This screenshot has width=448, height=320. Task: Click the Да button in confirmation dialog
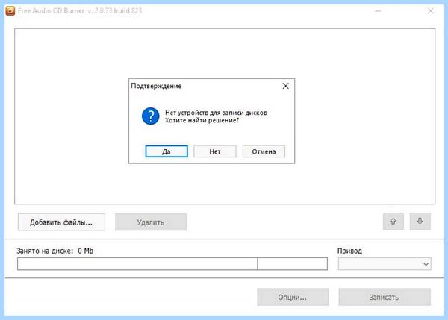167,151
